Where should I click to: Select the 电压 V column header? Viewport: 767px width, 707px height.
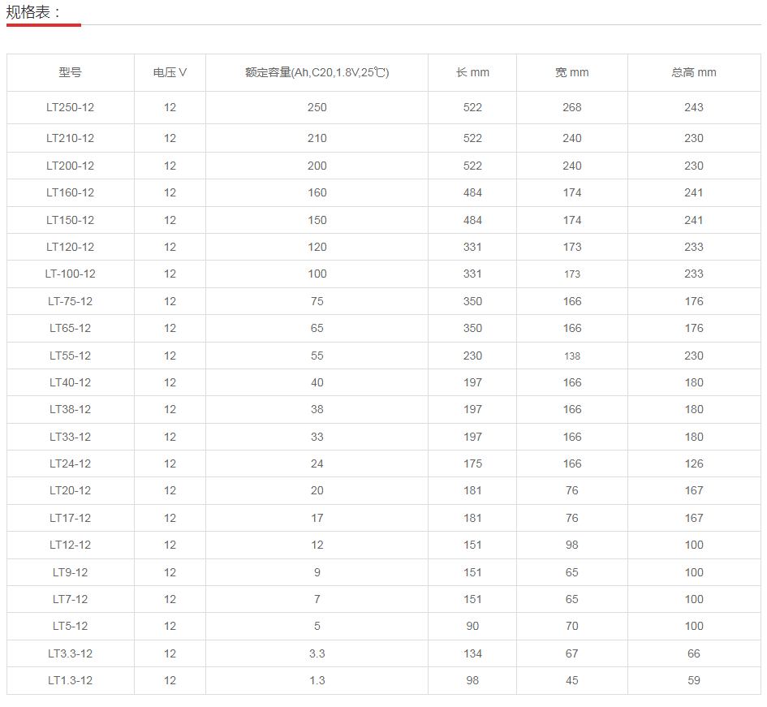[x=169, y=72]
